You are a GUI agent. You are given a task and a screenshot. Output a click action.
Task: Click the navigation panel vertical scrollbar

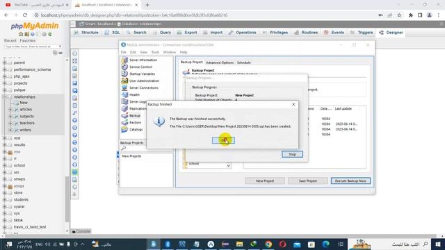(67, 199)
